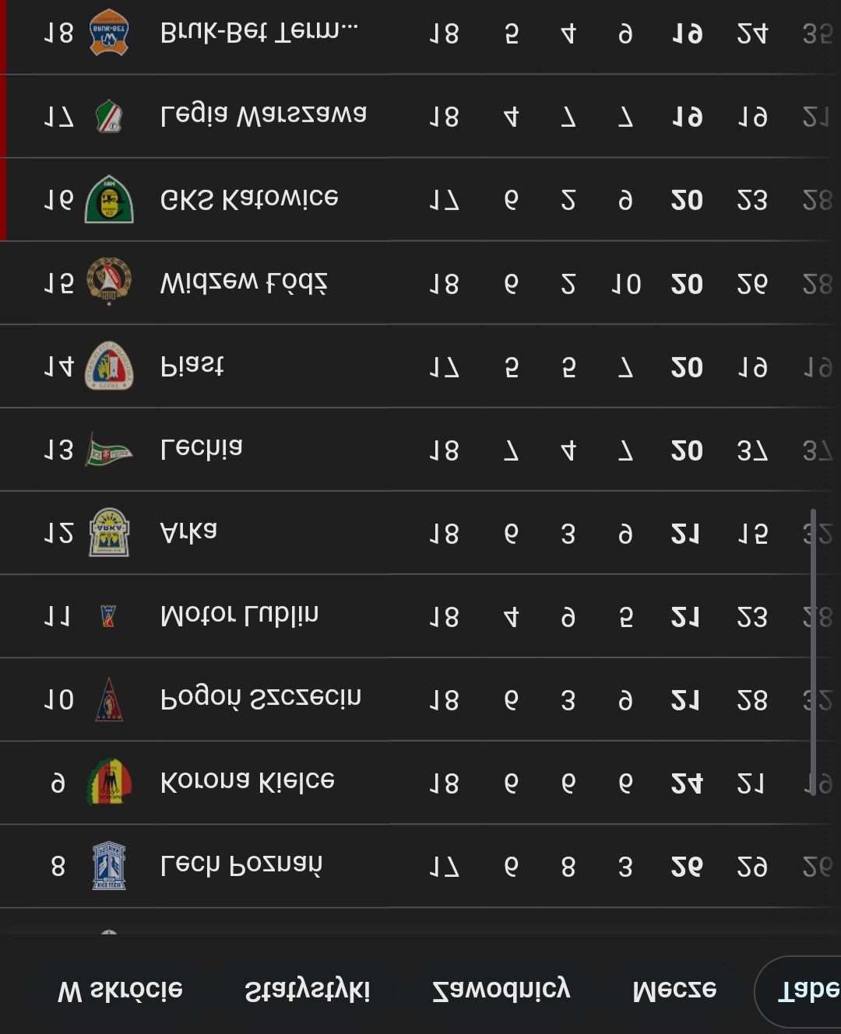Click the Korona Kielce club crest
Image resolution: width=841 pixels, height=1034 pixels.
(x=109, y=782)
